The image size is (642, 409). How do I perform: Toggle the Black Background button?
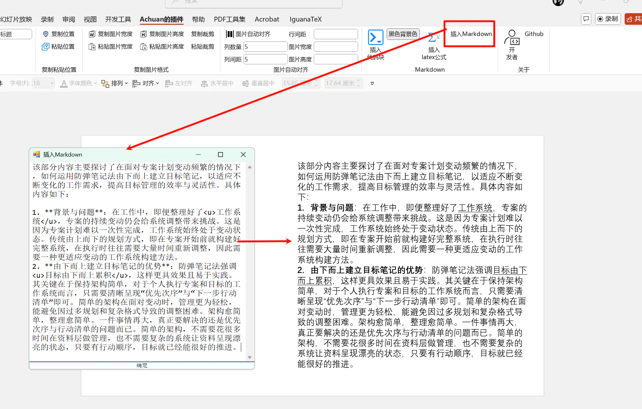403,34
